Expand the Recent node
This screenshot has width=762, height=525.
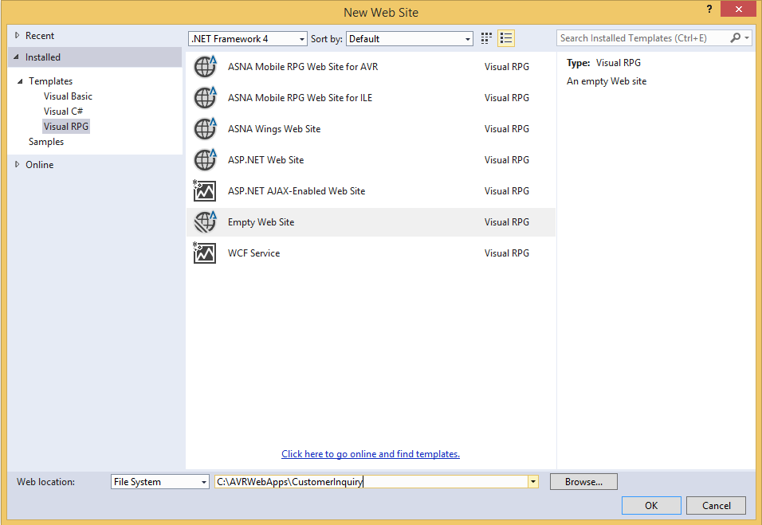coord(17,36)
